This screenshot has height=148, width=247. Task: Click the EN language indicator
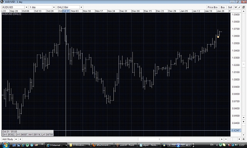(x=212, y=145)
